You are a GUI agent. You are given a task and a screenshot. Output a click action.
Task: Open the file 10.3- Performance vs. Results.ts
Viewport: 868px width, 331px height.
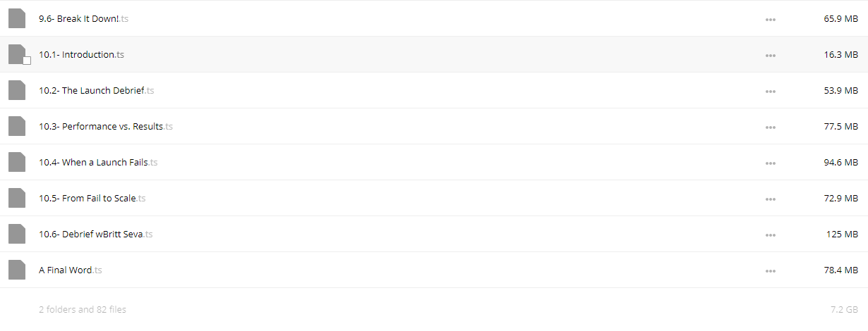coord(106,126)
